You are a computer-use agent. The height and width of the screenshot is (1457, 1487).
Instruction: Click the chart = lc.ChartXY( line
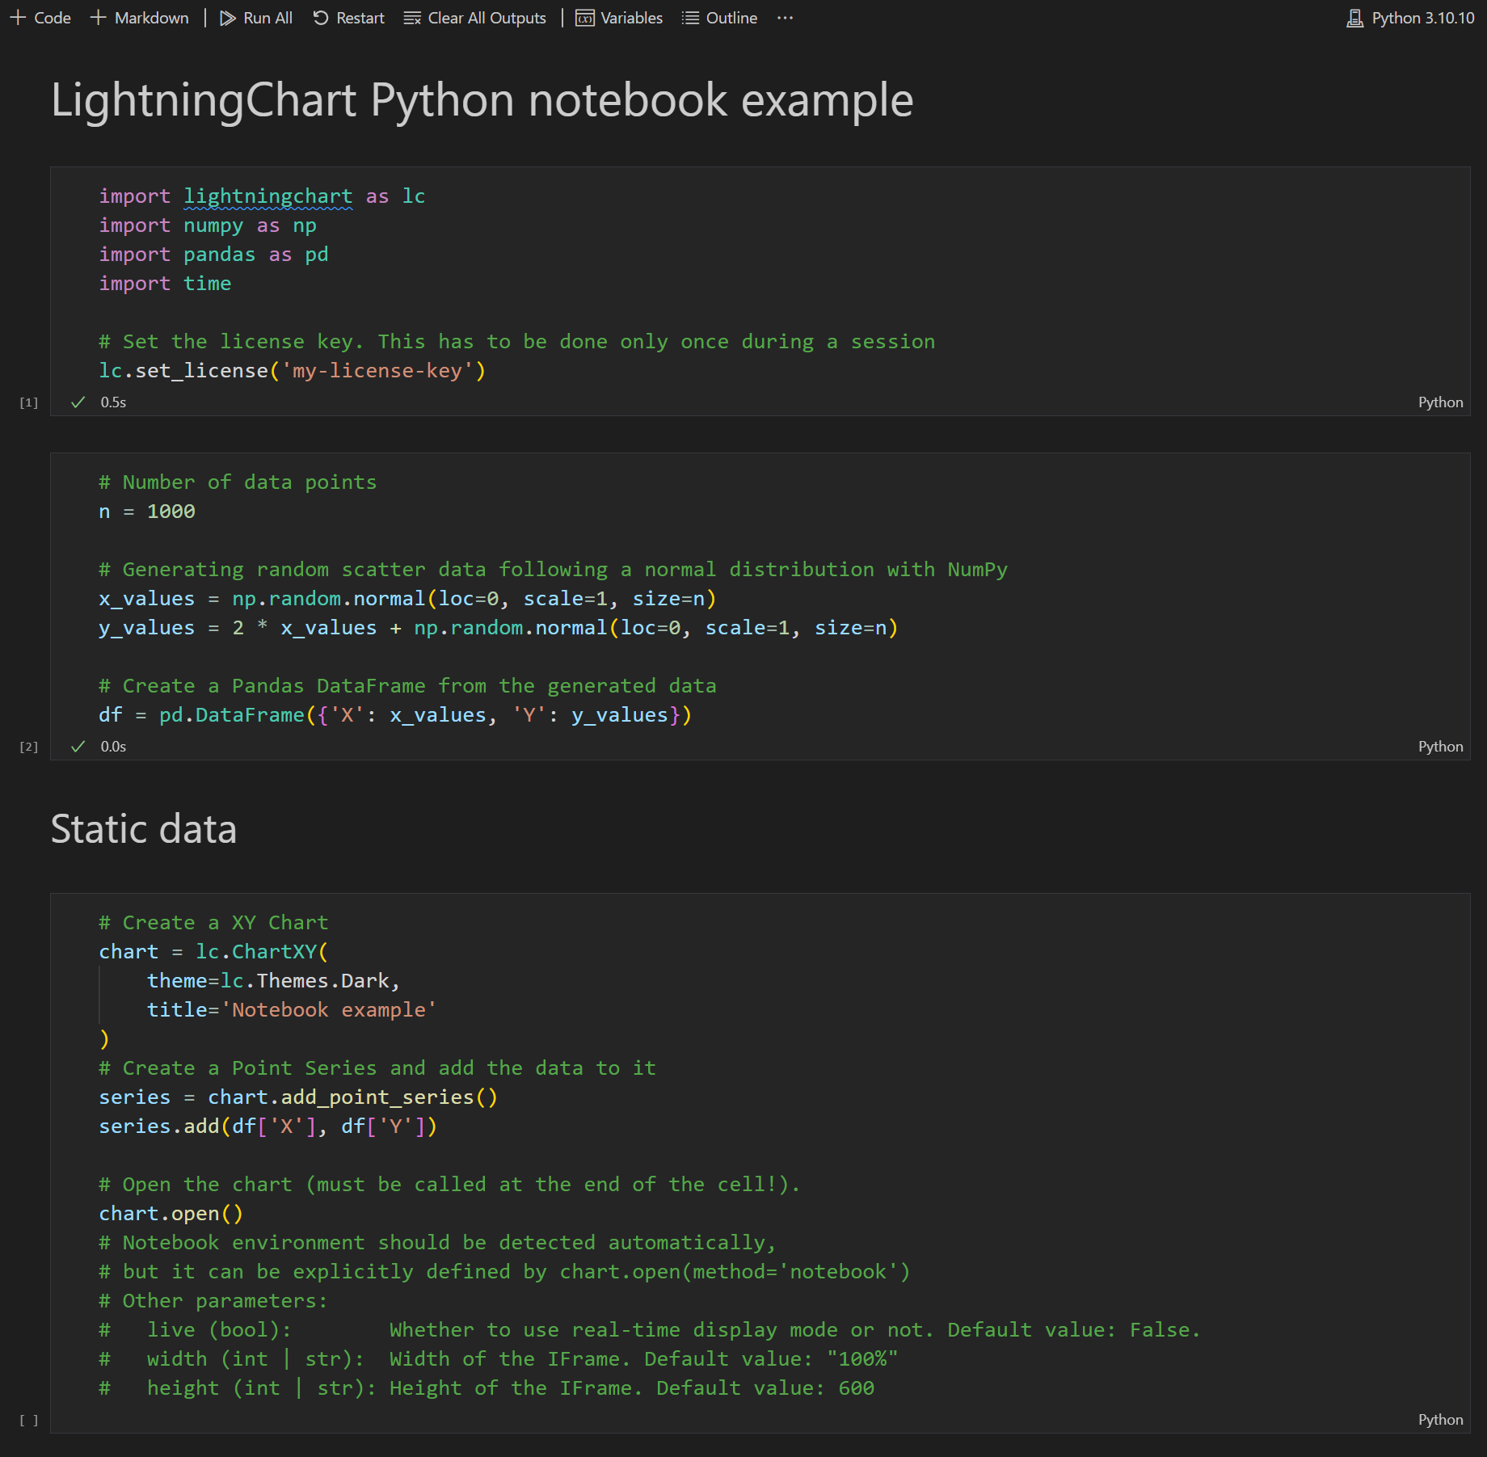(213, 952)
